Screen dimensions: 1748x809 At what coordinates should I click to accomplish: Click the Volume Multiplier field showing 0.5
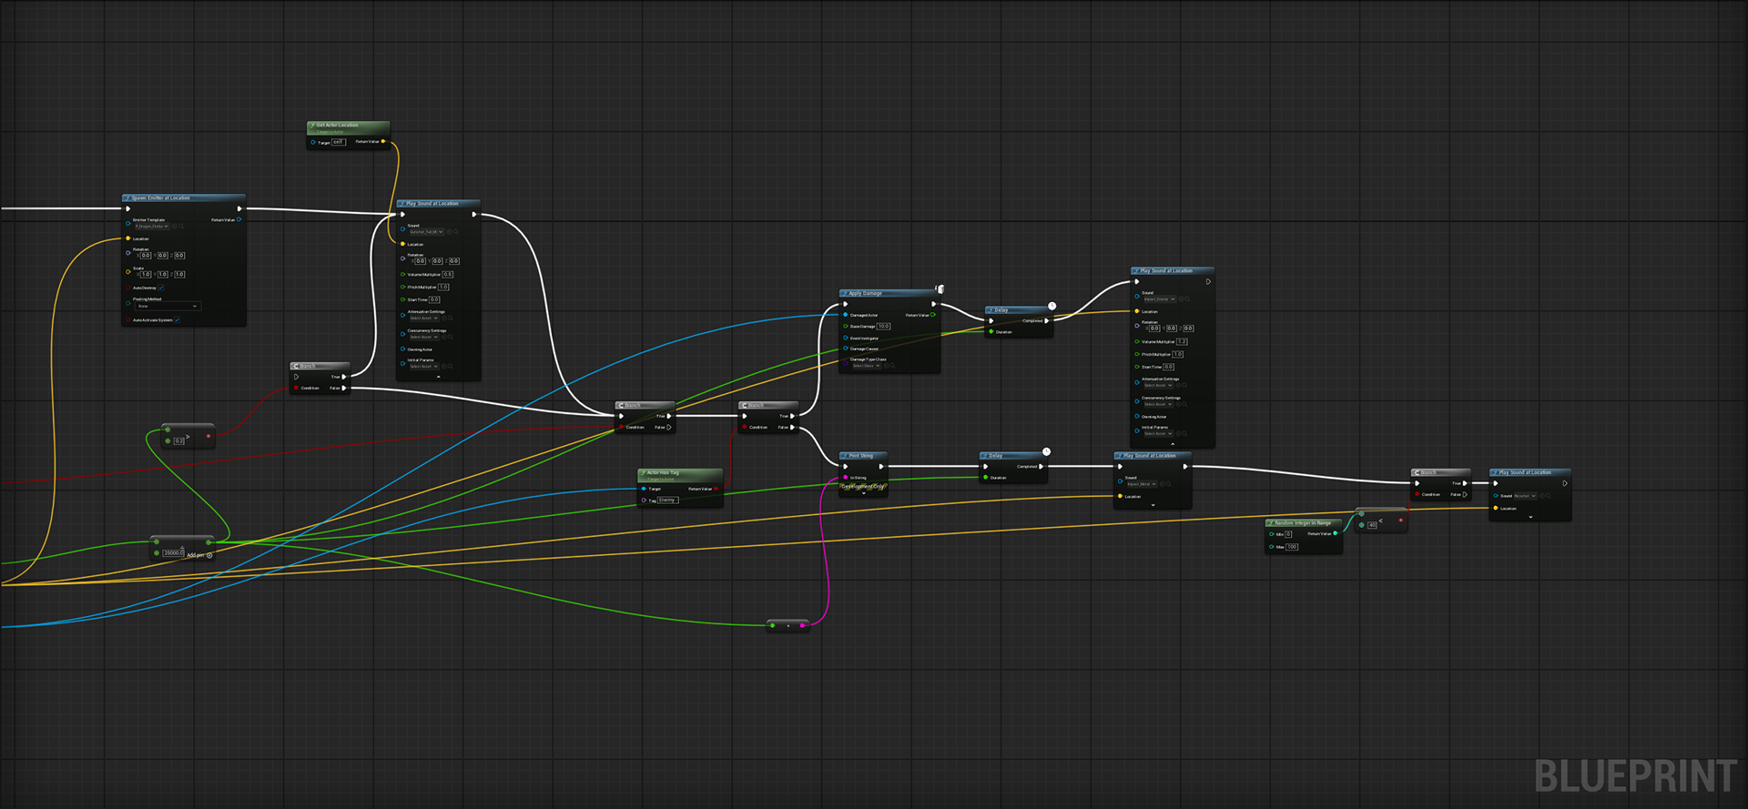(x=448, y=275)
